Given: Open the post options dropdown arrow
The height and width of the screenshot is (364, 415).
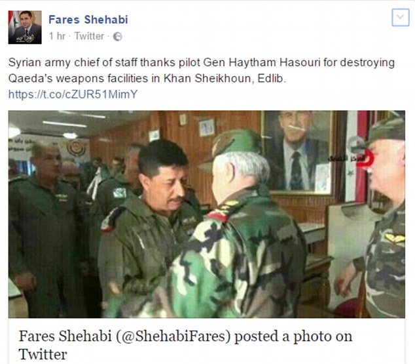Looking at the screenshot, I should click(x=400, y=17).
